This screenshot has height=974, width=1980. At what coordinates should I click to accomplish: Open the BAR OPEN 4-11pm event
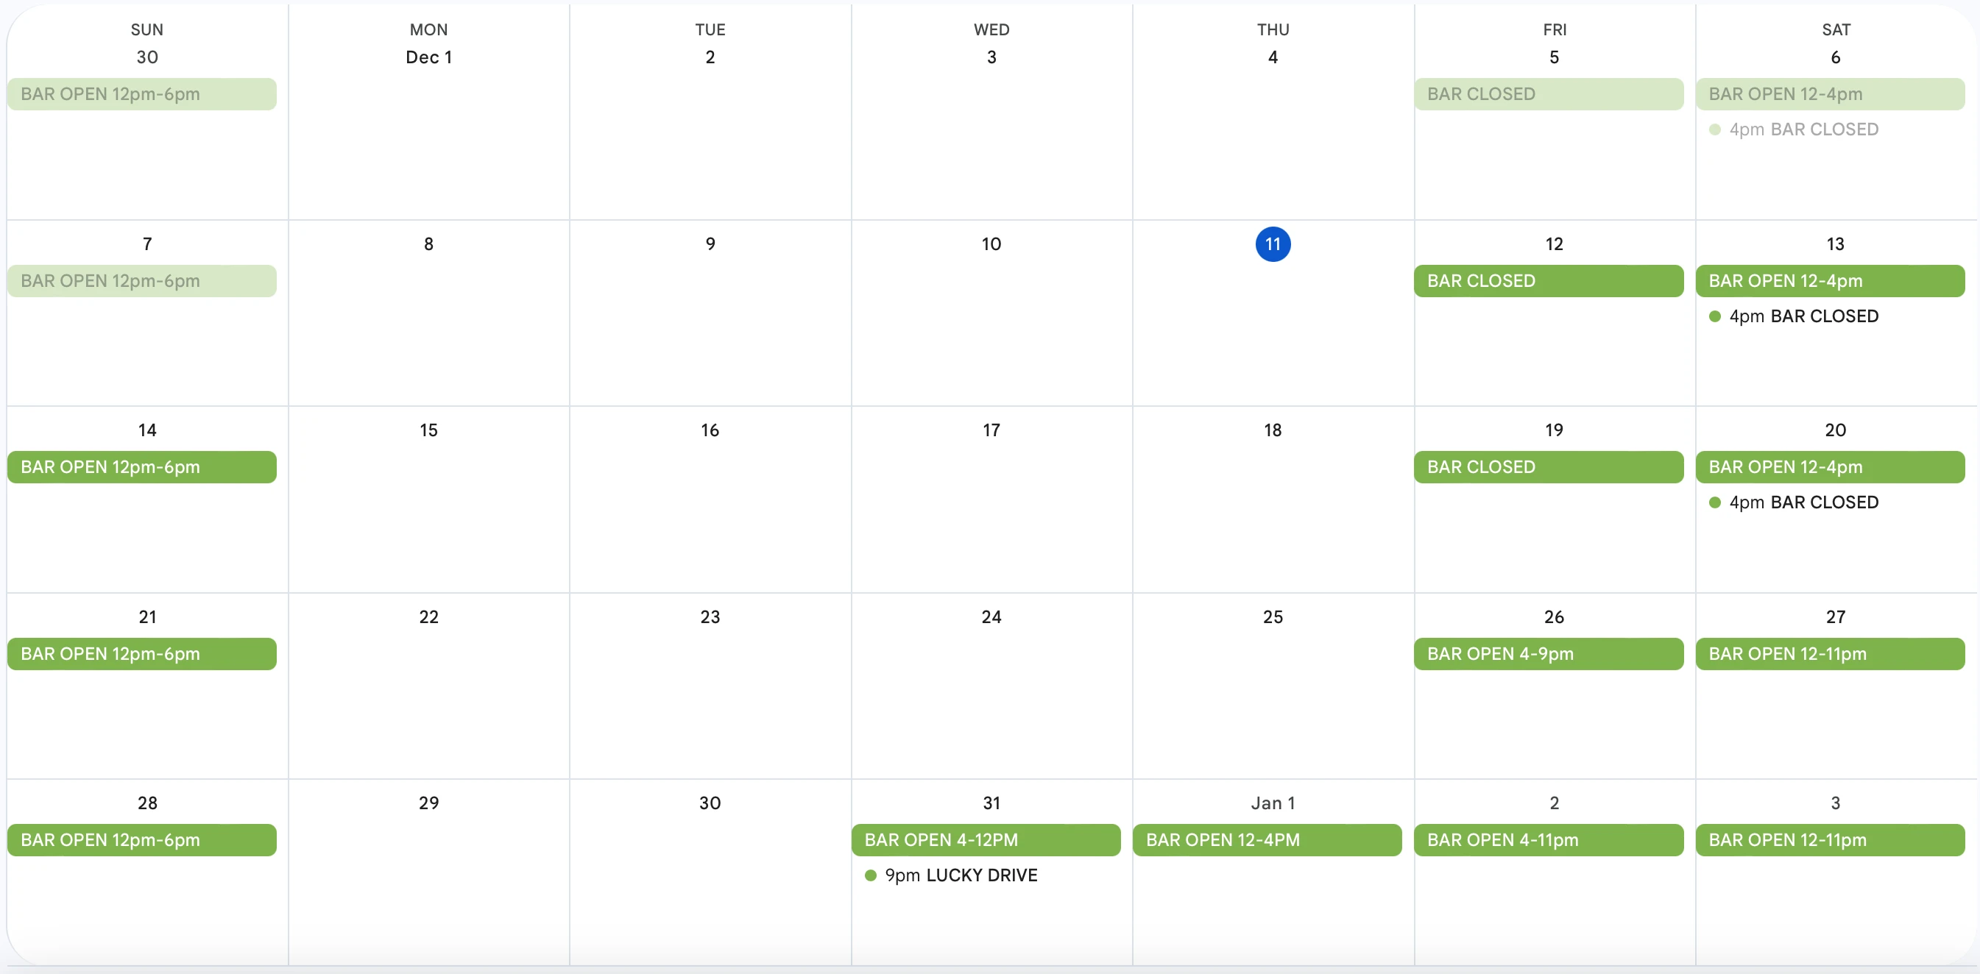coord(1548,839)
